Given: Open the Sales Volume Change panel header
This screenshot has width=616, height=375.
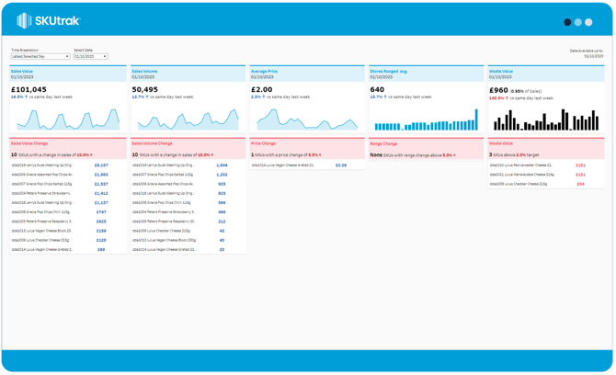Looking at the screenshot, I should pyautogui.click(x=188, y=143).
